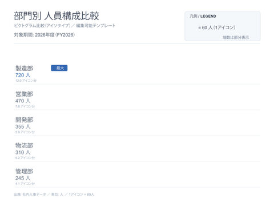Image resolution: width=274 pixels, height=206 pixels.
Task: Click the 最大 badge next to 製造部
Action: tap(59, 68)
